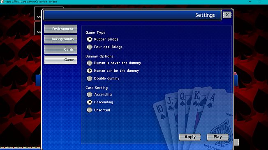Open the Environment settings tab

click(61, 29)
